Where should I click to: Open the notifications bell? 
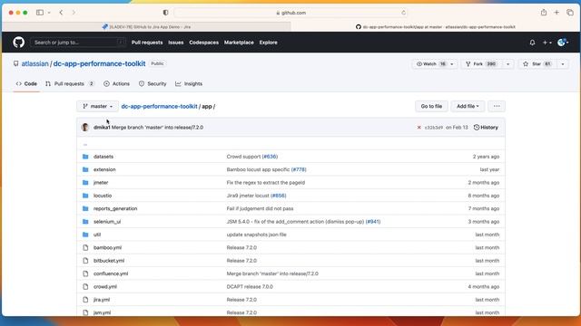point(532,43)
